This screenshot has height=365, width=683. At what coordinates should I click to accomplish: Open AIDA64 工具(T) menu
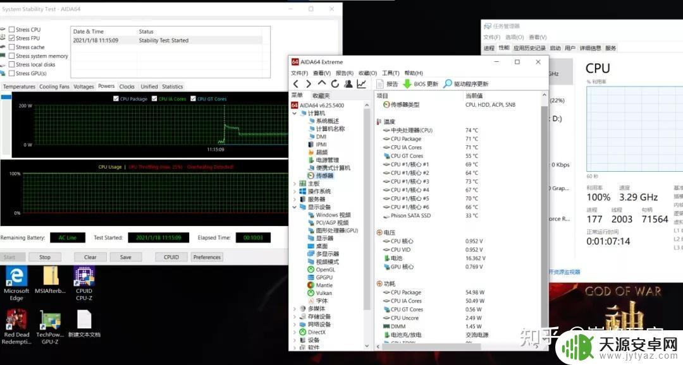point(391,73)
